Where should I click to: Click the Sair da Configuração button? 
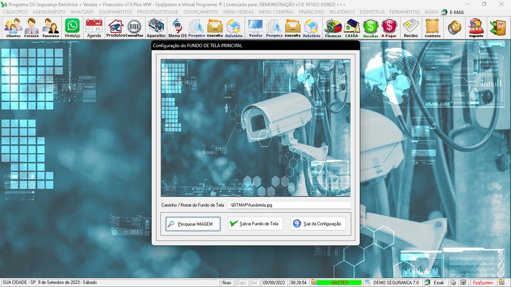(318, 224)
